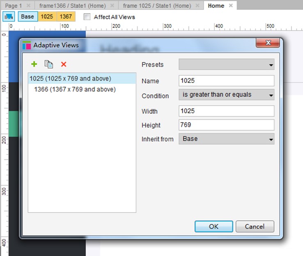Cancel the Adaptive Views dialog

click(x=255, y=226)
